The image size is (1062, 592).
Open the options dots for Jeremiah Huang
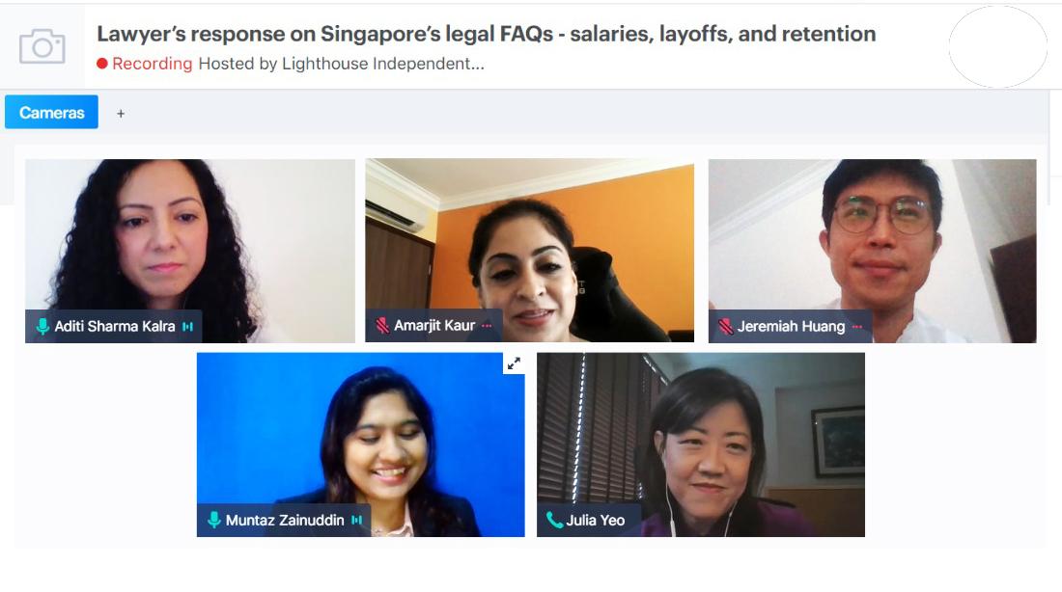pyautogui.click(x=856, y=327)
